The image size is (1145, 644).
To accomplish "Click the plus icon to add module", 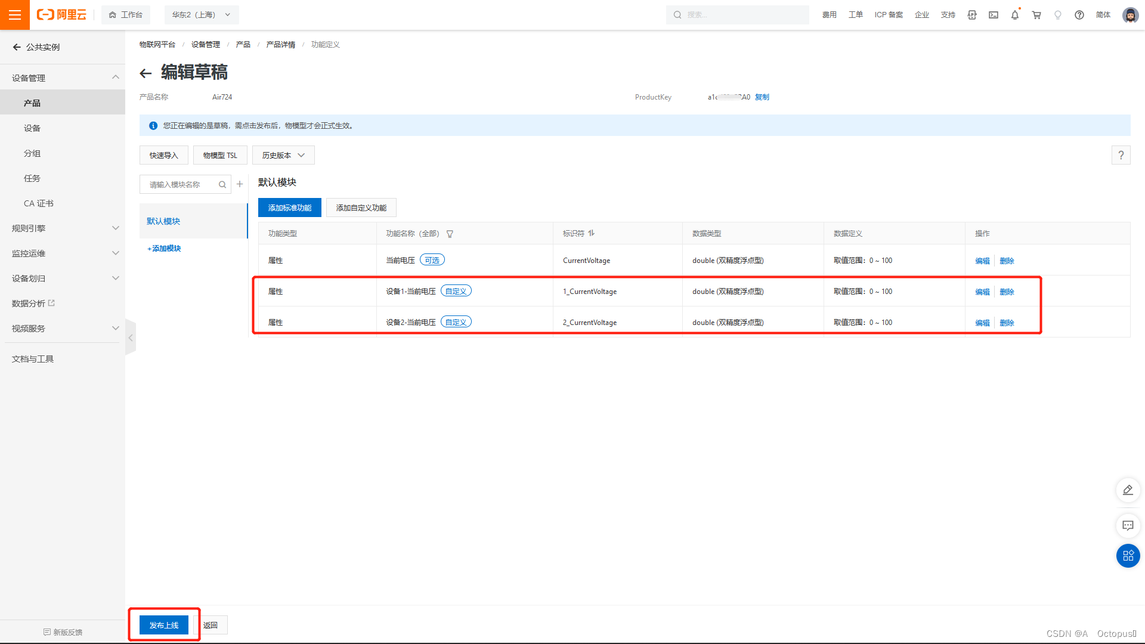I will tap(240, 184).
